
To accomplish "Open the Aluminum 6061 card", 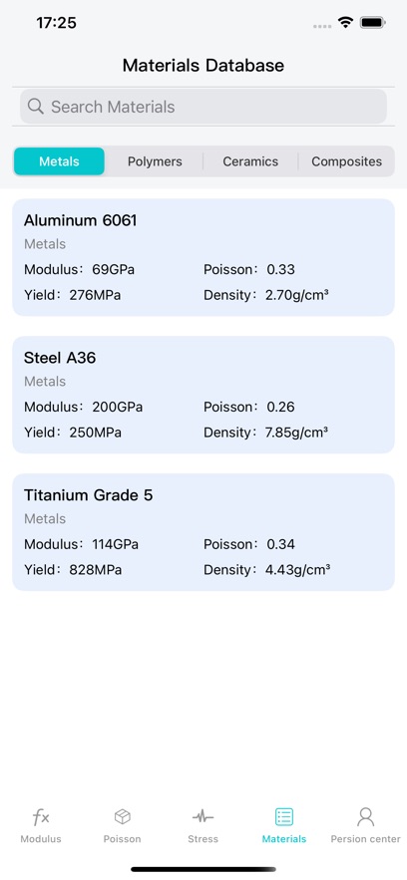I will point(203,257).
